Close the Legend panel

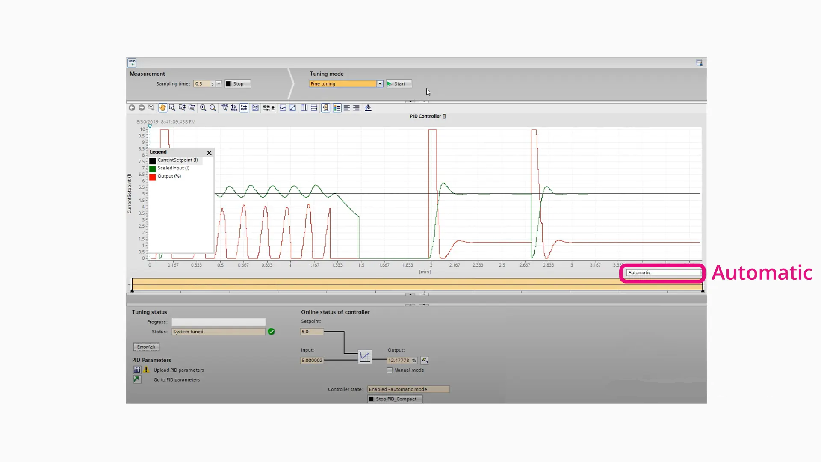pos(209,153)
